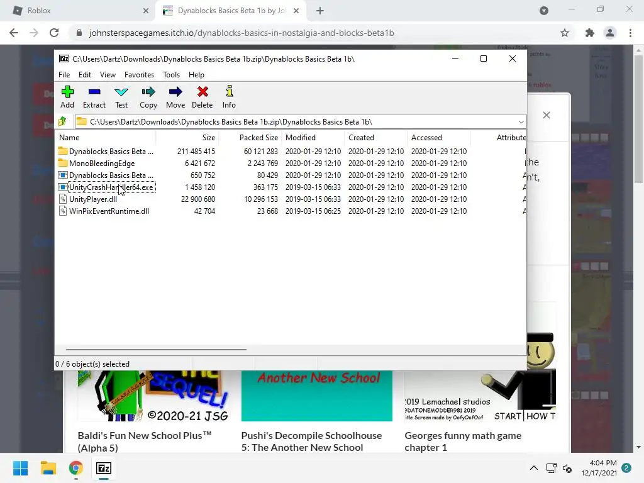The image size is (644, 483).
Task: Close the itch.io popup dialog
Action: pos(547,116)
